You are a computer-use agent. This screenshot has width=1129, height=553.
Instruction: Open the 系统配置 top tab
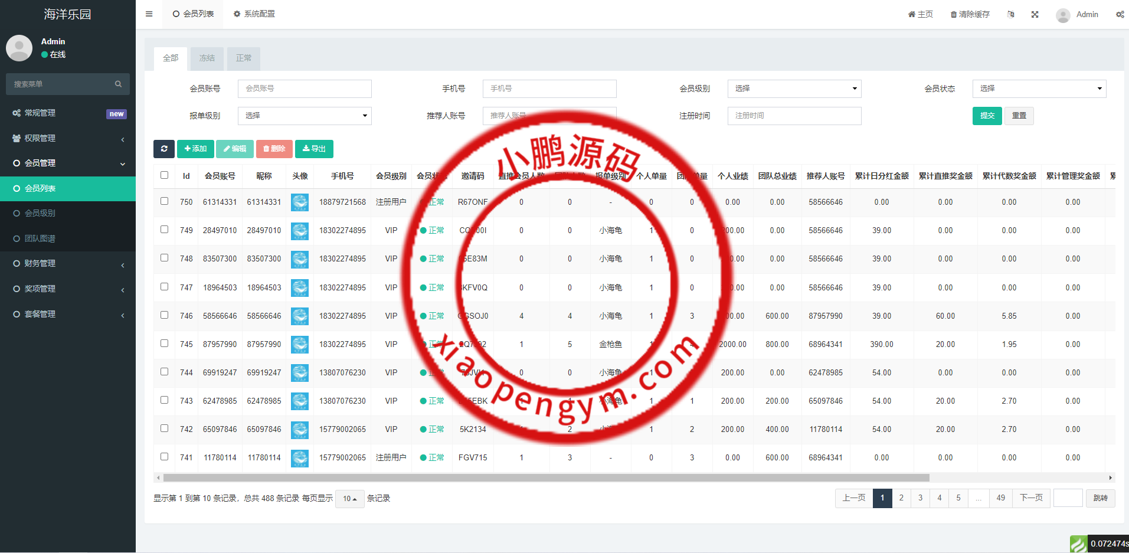254,14
